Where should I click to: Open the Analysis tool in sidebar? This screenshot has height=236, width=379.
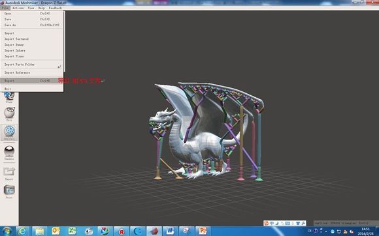(x=9, y=132)
